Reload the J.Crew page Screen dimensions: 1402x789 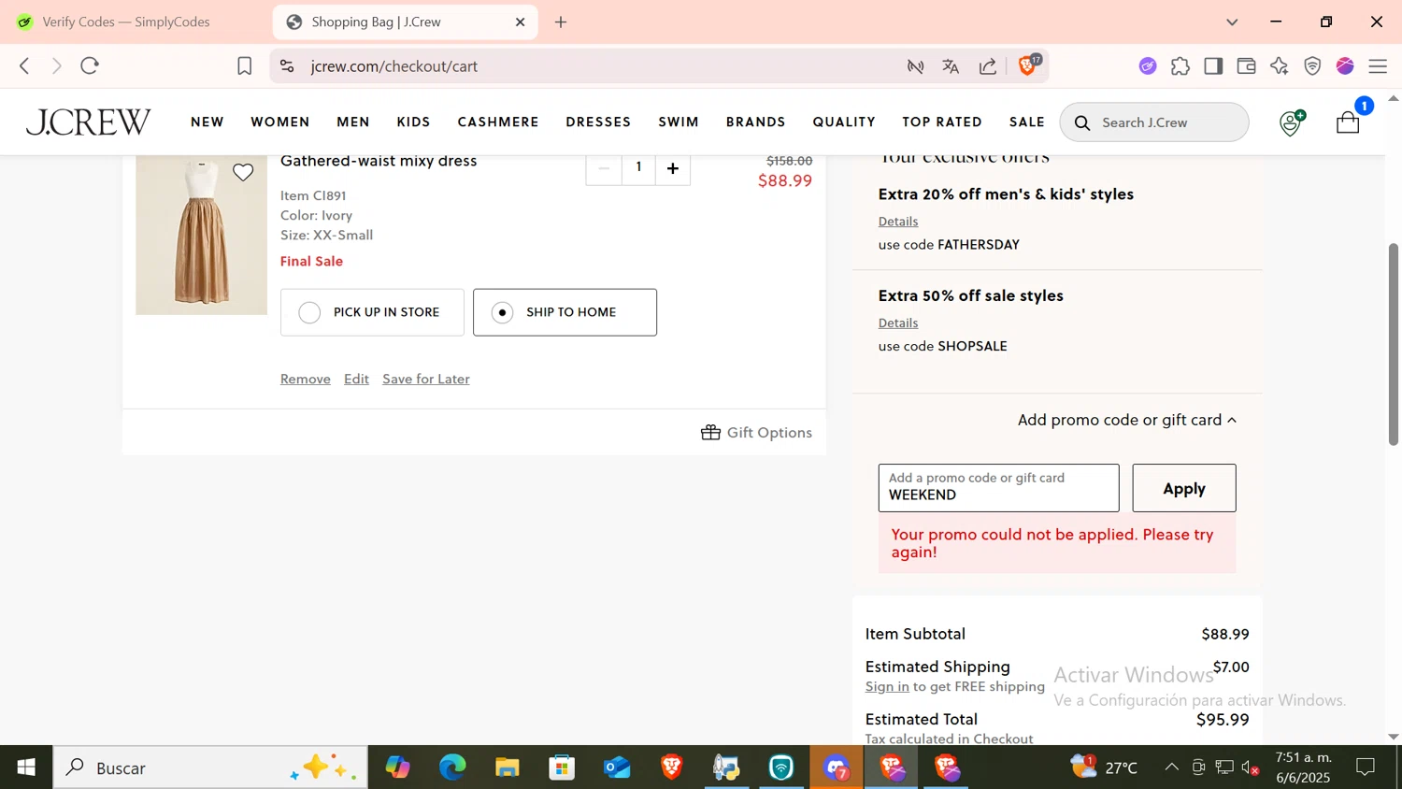[x=90, y=65]
